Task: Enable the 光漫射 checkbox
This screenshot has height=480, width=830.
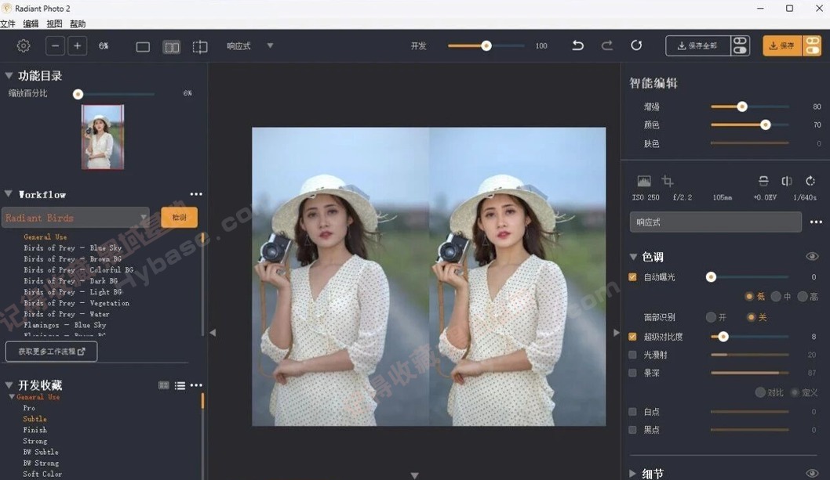Action: click(x=632, y=354)
